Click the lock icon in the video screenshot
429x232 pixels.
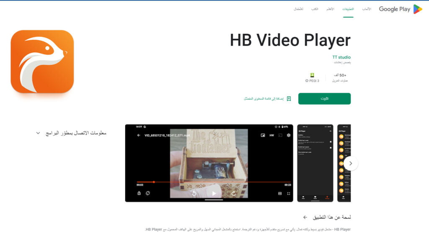pos(139,194)
